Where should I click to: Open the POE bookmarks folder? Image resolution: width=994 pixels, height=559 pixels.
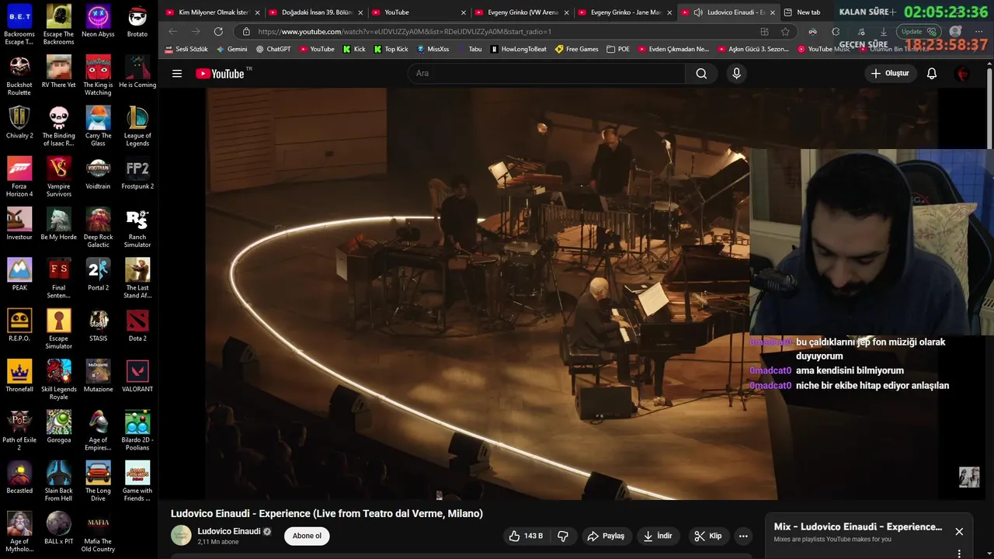(x=618, y=49)
